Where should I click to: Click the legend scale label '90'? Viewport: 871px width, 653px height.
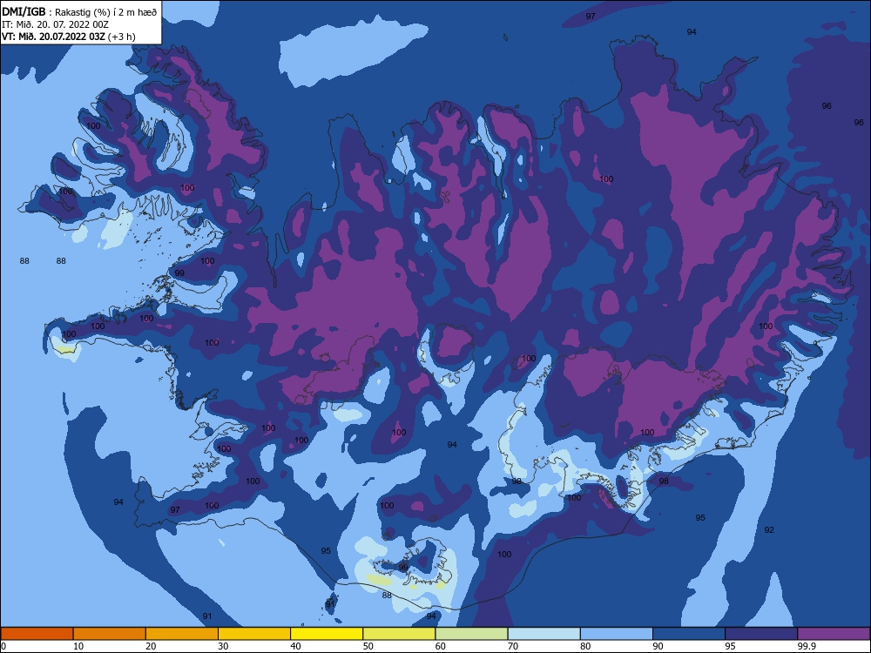(x=658, y=646)
